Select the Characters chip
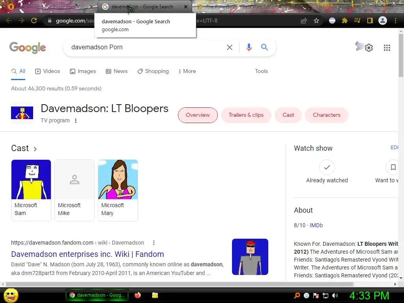404x303 pixels. [x=326, y=115]
